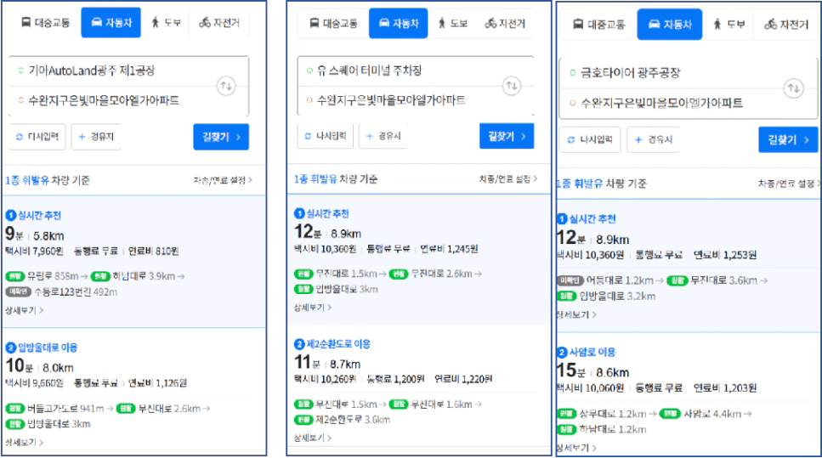This screenshot has height=458, width=822.
Task: Click 다시입력 reset button in the 금호타이어 panel
Action: (x=590, y=139)
